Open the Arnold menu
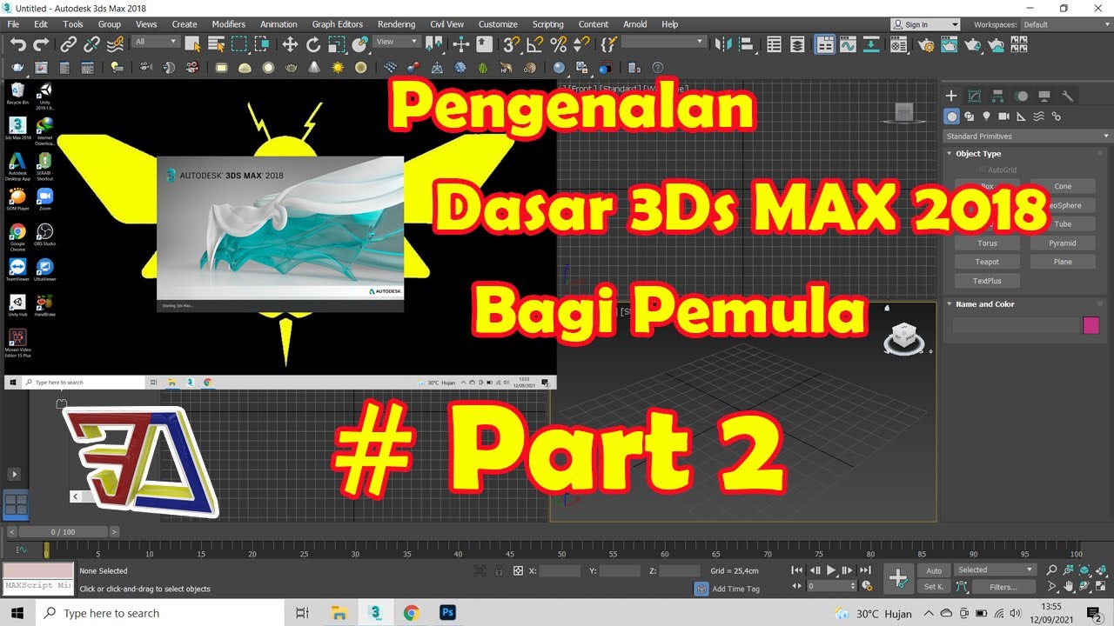 (x=635, y=24)
